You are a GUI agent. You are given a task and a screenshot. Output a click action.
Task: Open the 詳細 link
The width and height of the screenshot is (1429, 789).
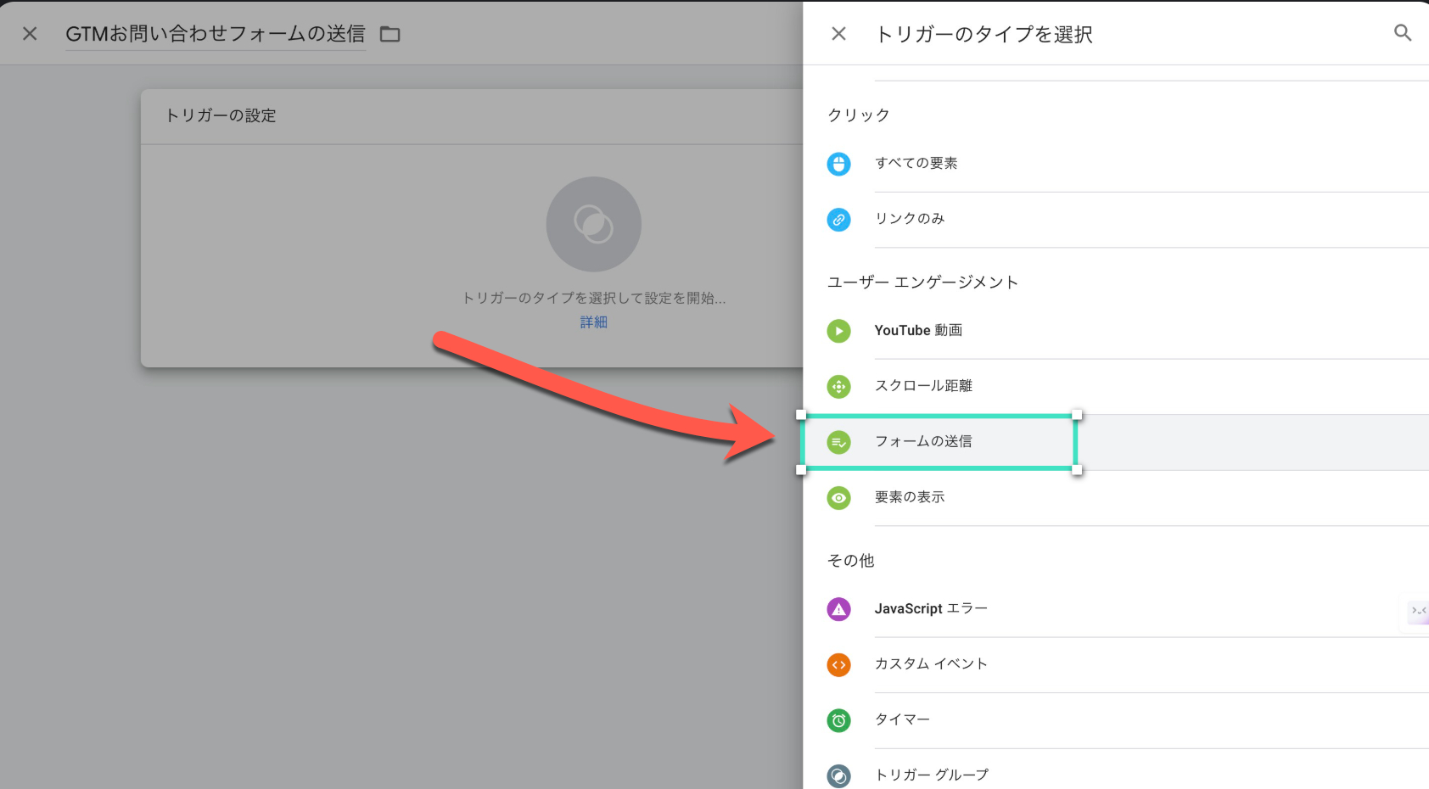point(593,322)
